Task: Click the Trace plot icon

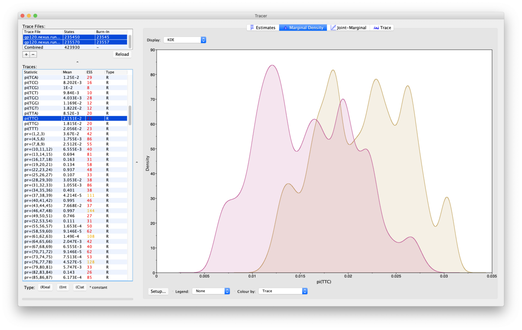Action: (x=376, y=27)
